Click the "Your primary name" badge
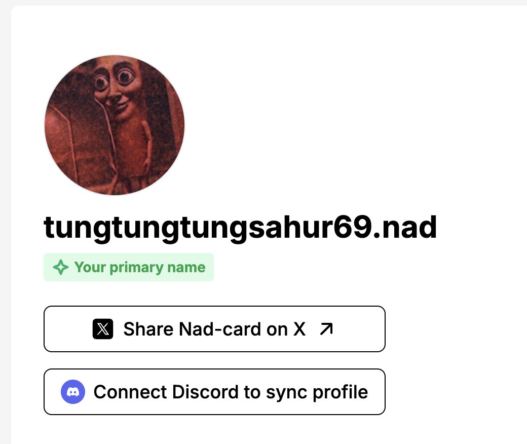The height and width of the screenshot is (444, 527). (x=129, y=267)
